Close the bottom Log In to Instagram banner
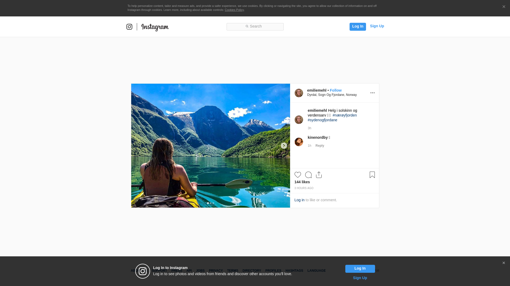 click(x=504, y=263)
